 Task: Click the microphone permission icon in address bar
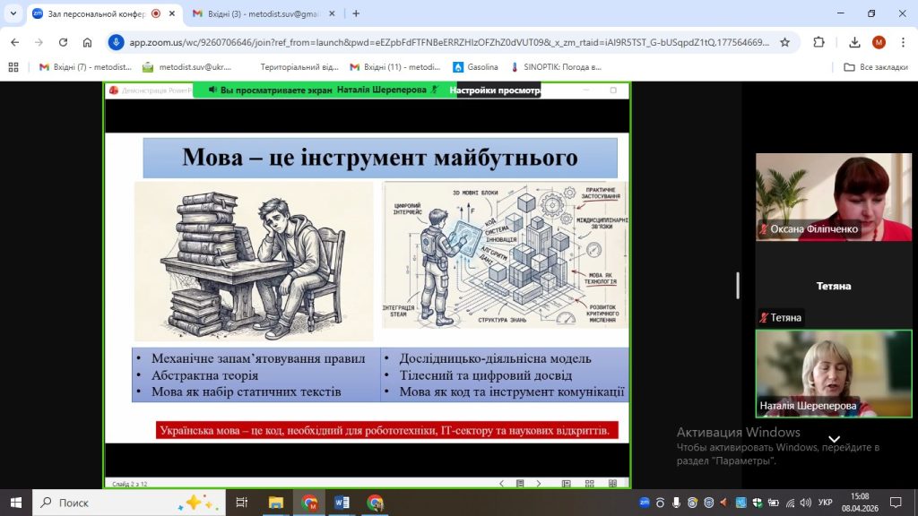(x=117, y=42)
